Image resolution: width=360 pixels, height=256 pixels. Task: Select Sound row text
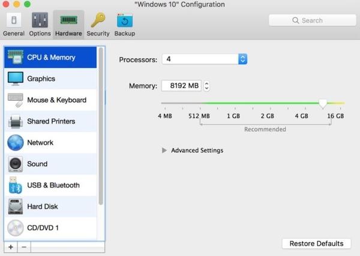[37, 164]
